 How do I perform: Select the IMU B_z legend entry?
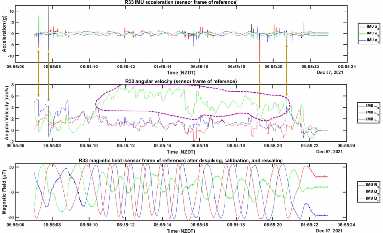(372, 198)
